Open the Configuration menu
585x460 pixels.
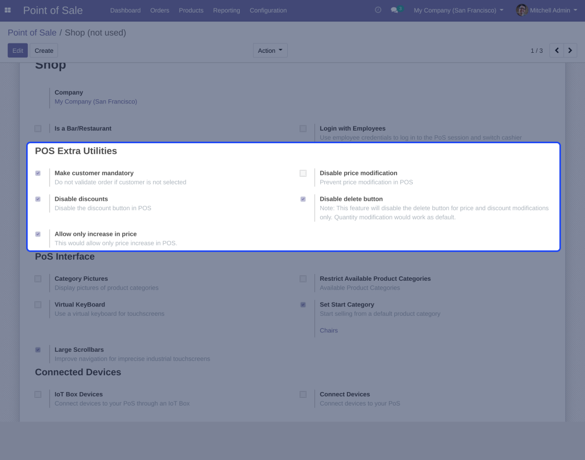(x=268, y=10)
